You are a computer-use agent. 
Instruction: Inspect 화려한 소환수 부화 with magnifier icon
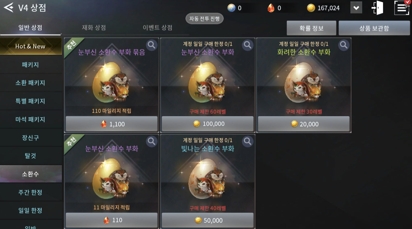tap(344, 45)
